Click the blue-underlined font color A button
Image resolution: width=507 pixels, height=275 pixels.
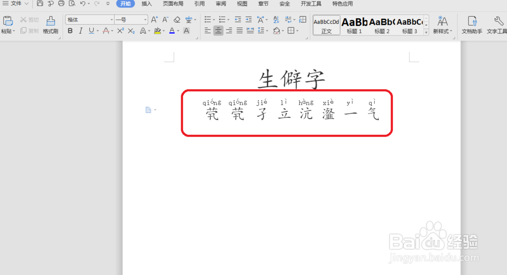point(172,31)
